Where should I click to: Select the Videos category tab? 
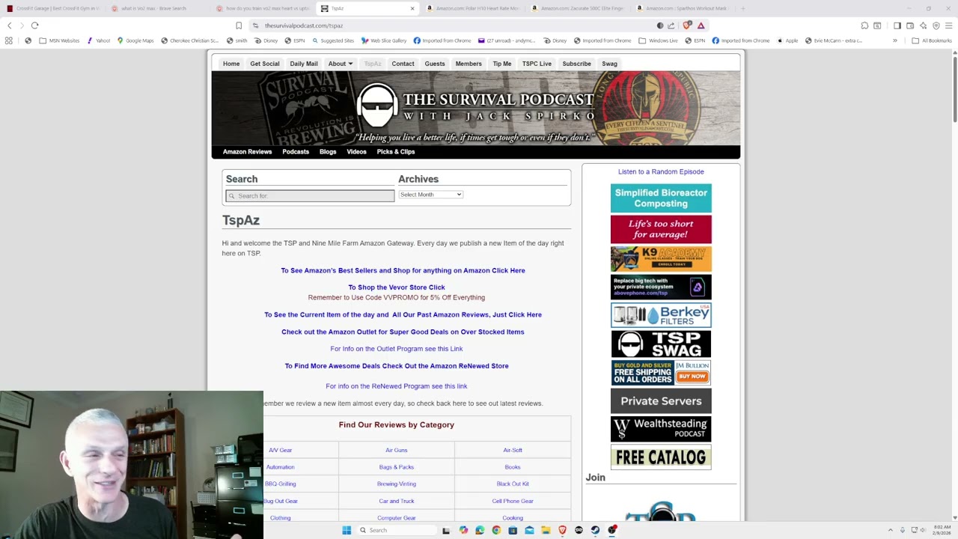356,152
